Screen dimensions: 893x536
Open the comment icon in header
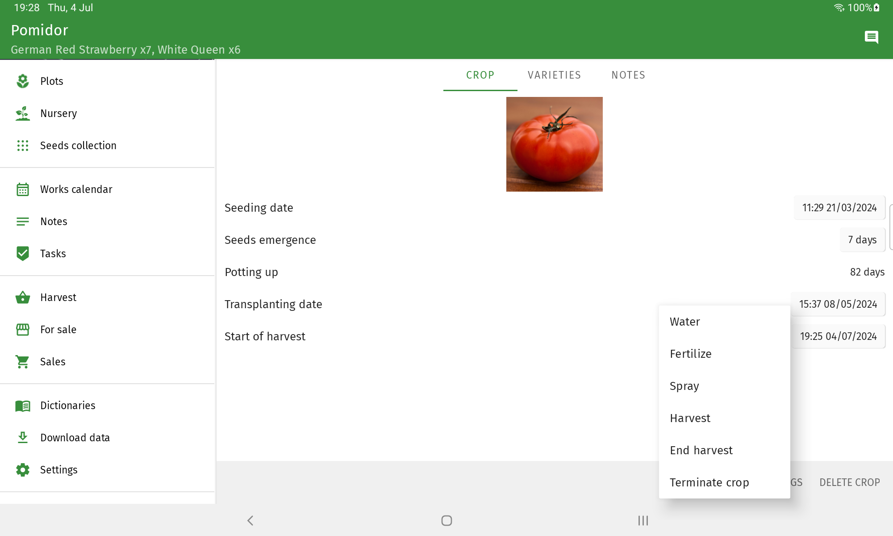click(871, 37)
